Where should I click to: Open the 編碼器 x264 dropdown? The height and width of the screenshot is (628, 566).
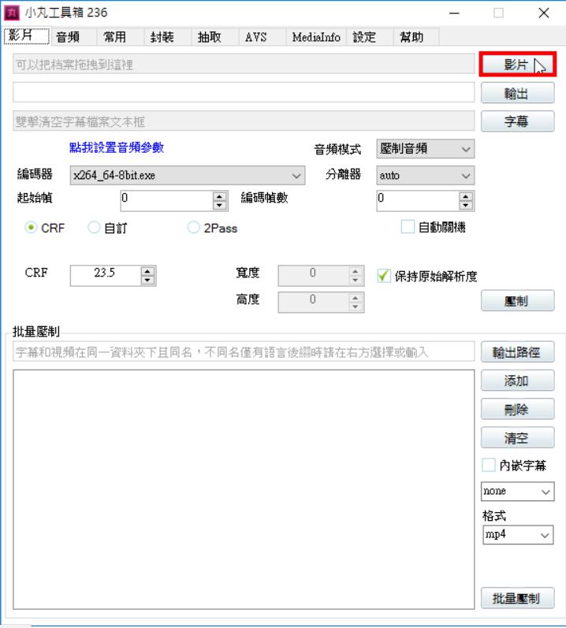(188, 176)
